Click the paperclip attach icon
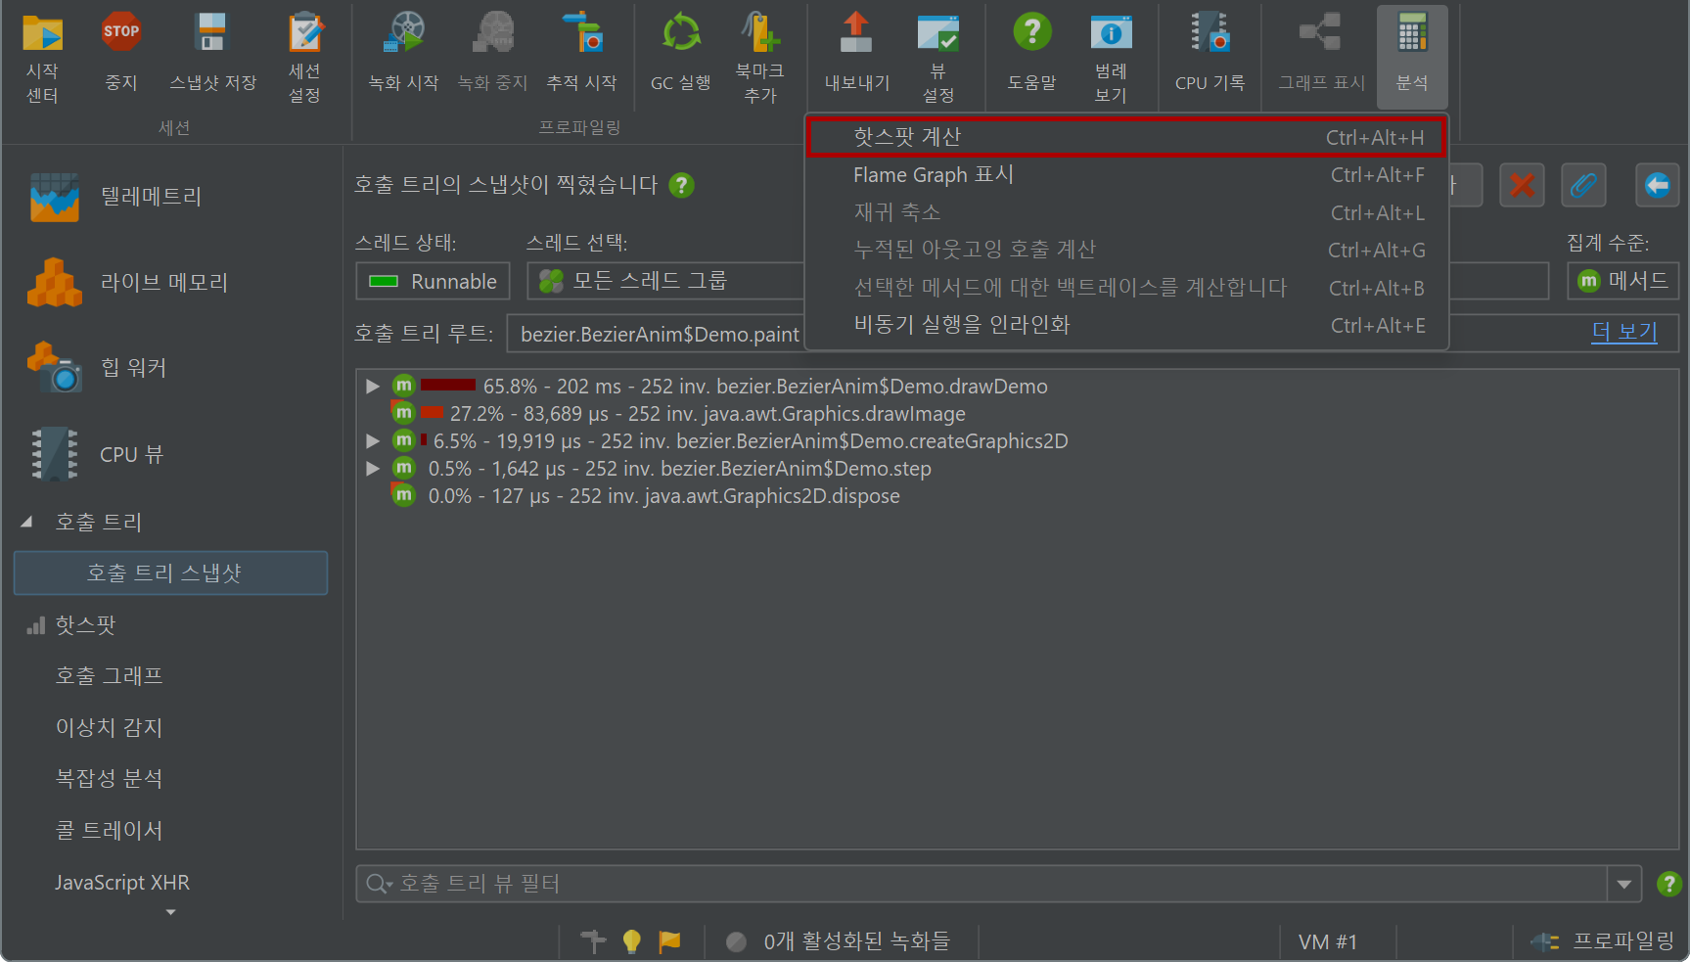Viewport: 1690px width, 962px height. (1583, 185)
